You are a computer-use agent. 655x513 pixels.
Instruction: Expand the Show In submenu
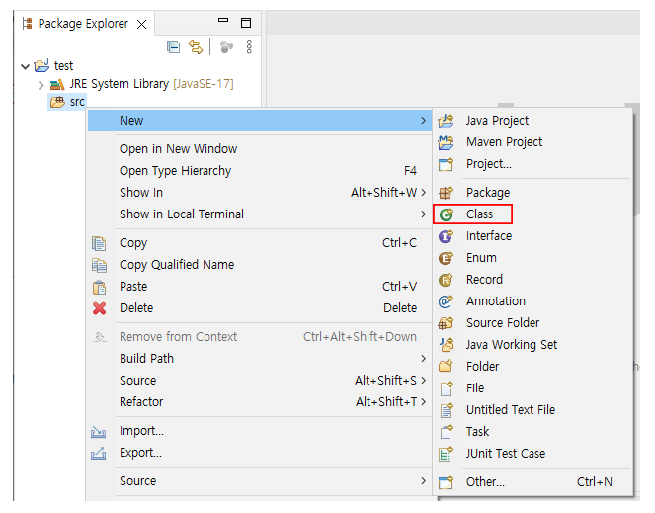pos(260,193)
